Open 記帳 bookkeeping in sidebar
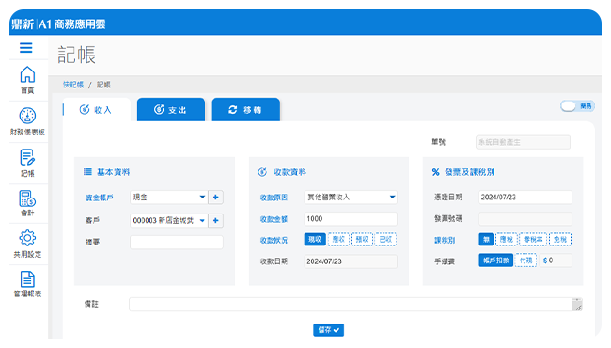The height and width of the screenshot is (348, 611). click(27, 163)
